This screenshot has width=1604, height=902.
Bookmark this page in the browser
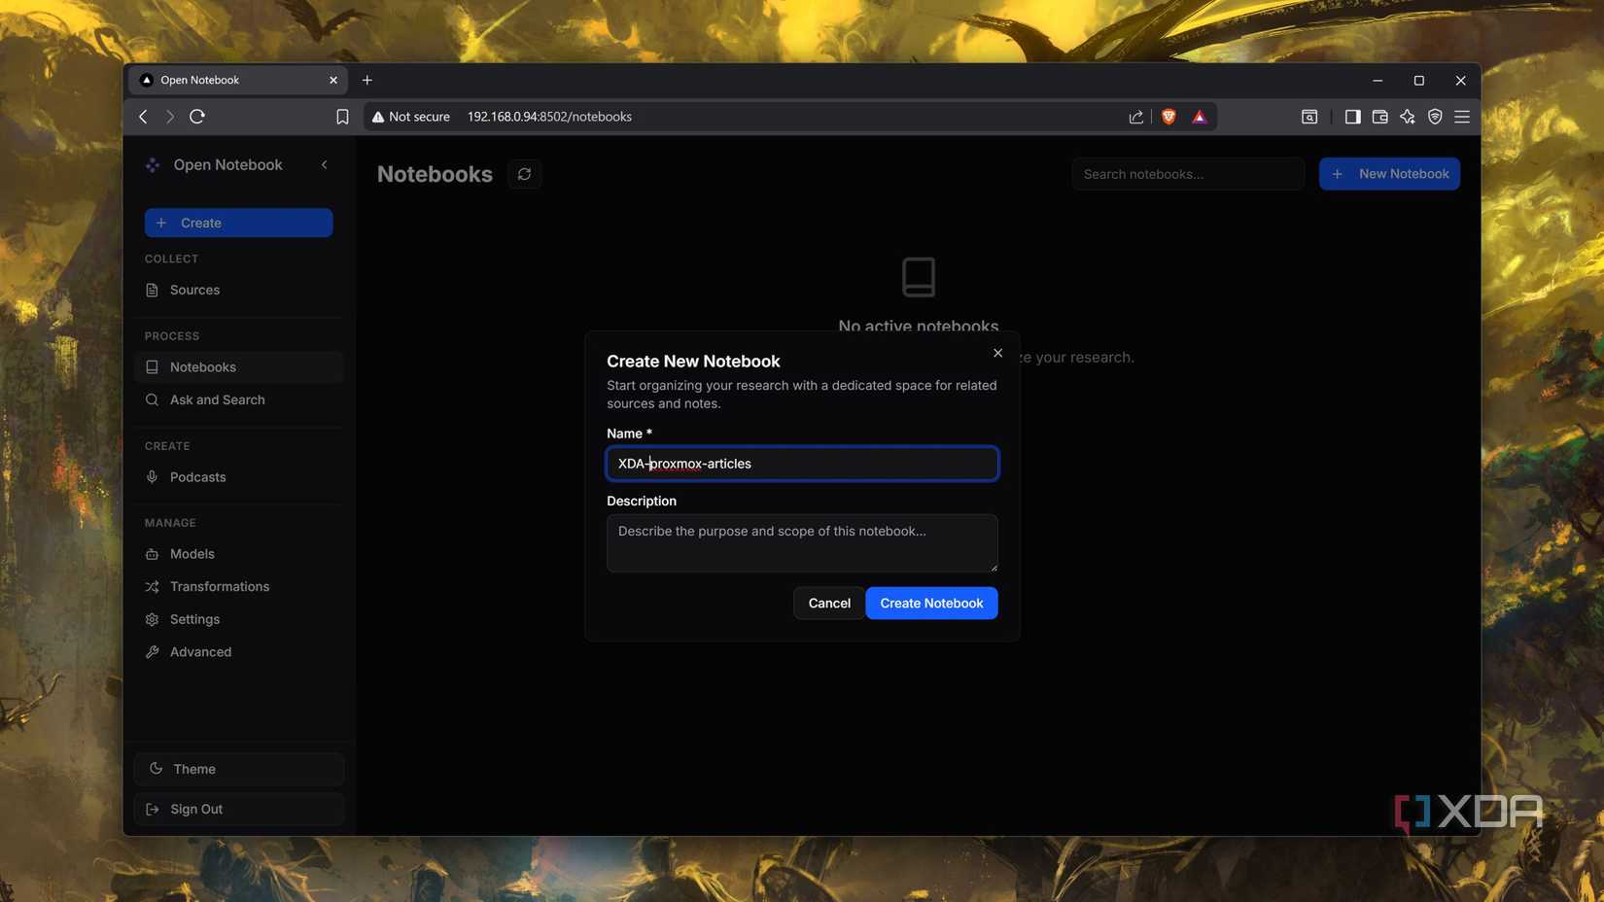(x=342, y=117)
